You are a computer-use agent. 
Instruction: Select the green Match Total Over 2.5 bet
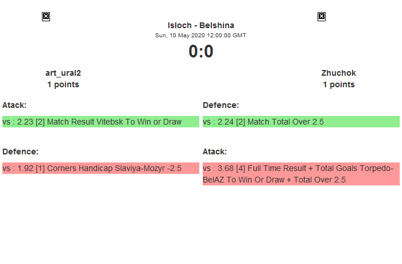click(301, 122)
